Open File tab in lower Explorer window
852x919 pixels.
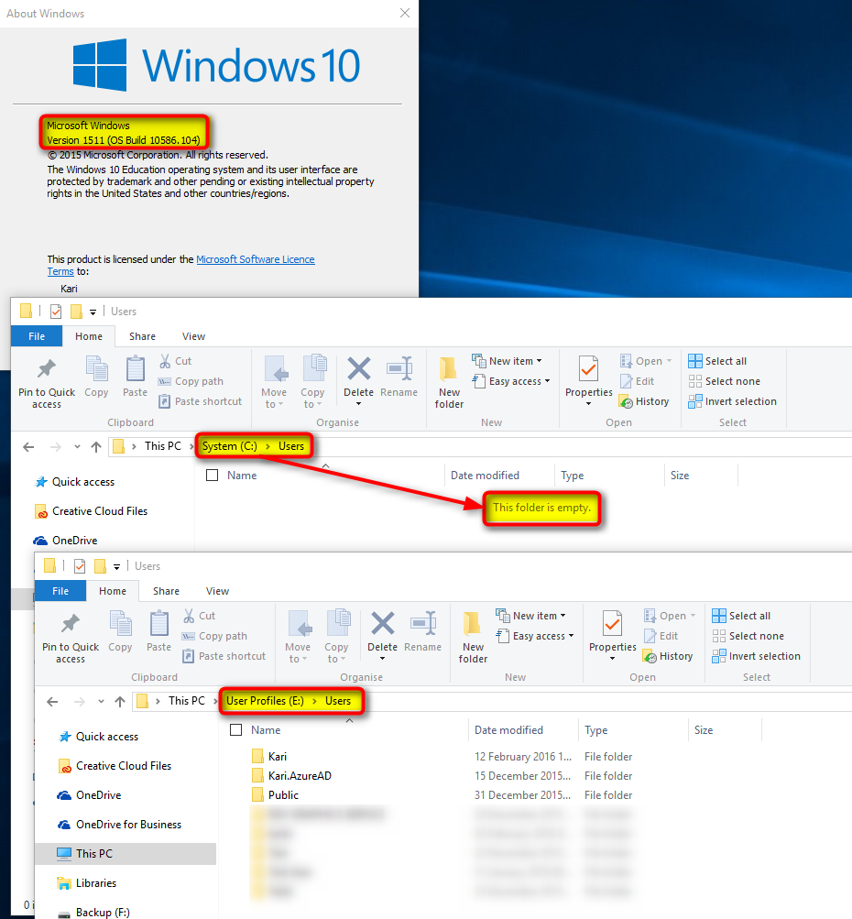coord(60,591)
